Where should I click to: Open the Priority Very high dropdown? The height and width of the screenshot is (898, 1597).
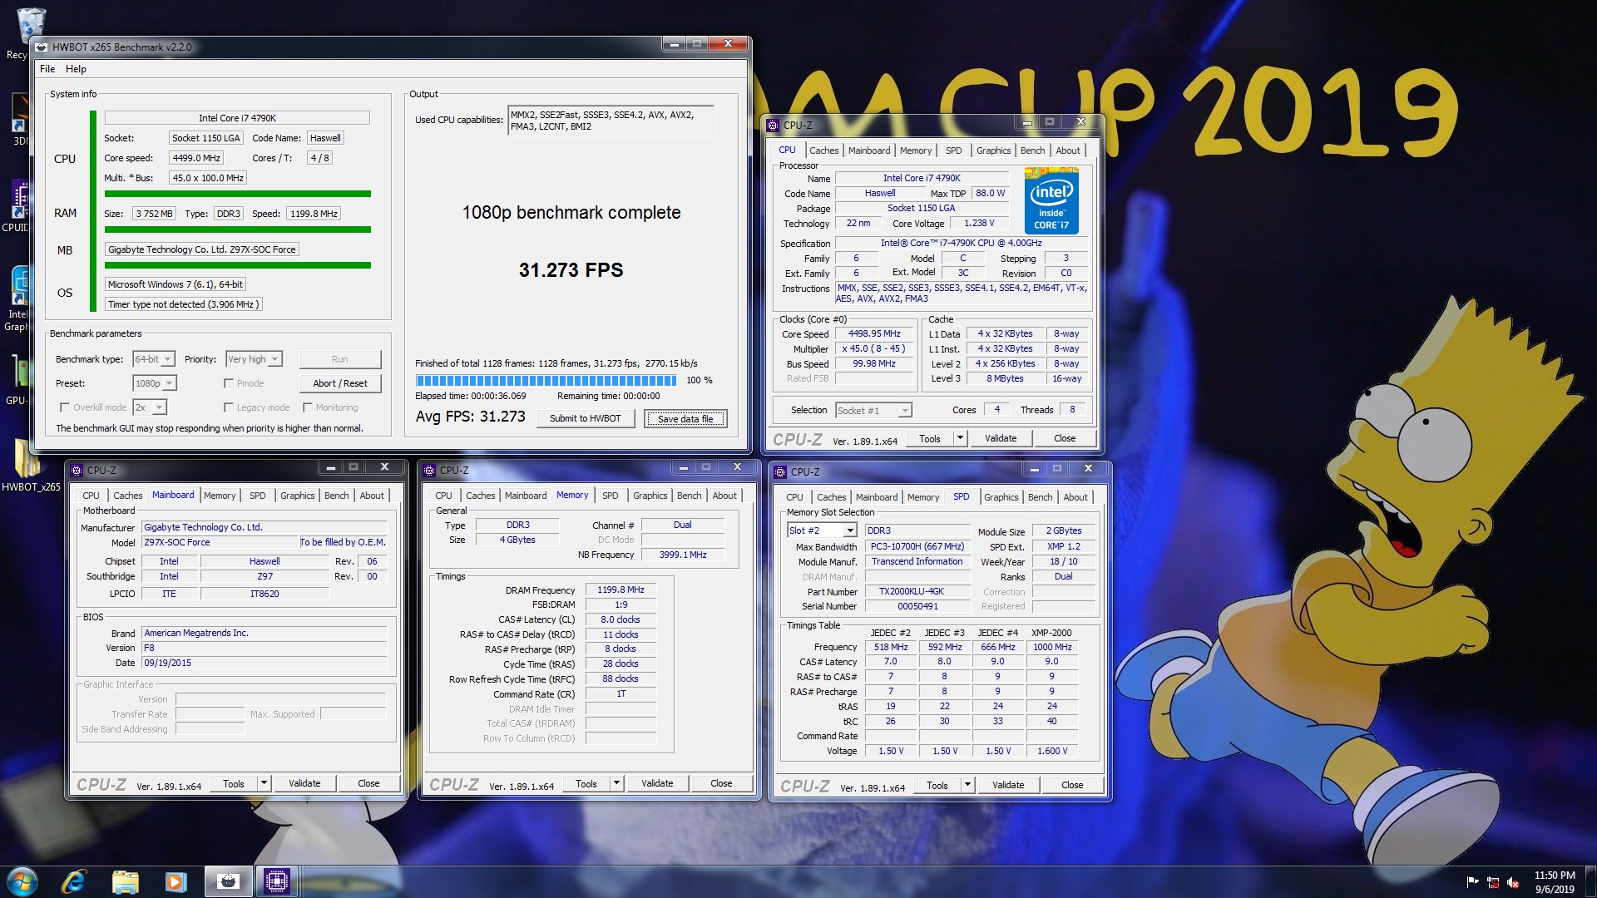coord(254,359)
